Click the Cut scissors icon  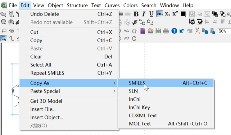(197, 31)
